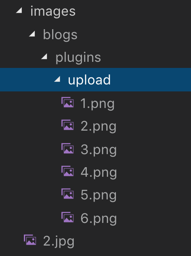Open file 6.png
Screen dimensions: 191x256
click(x=99, y=219)
